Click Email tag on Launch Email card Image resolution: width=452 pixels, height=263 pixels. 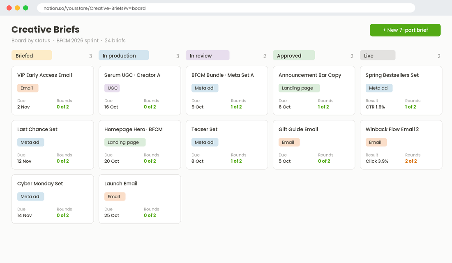pyautogui.click(x=115, y=196)
